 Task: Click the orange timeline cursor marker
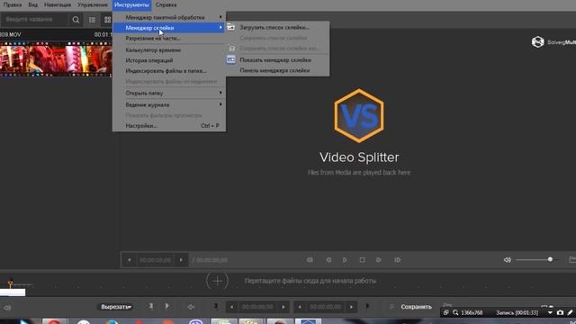coord(10,283)
